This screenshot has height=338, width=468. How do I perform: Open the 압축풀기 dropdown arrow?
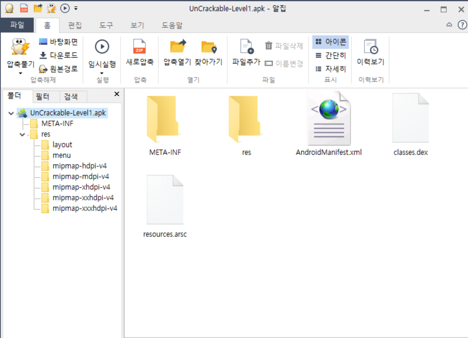pyautogui.click(x=20, y=73)
